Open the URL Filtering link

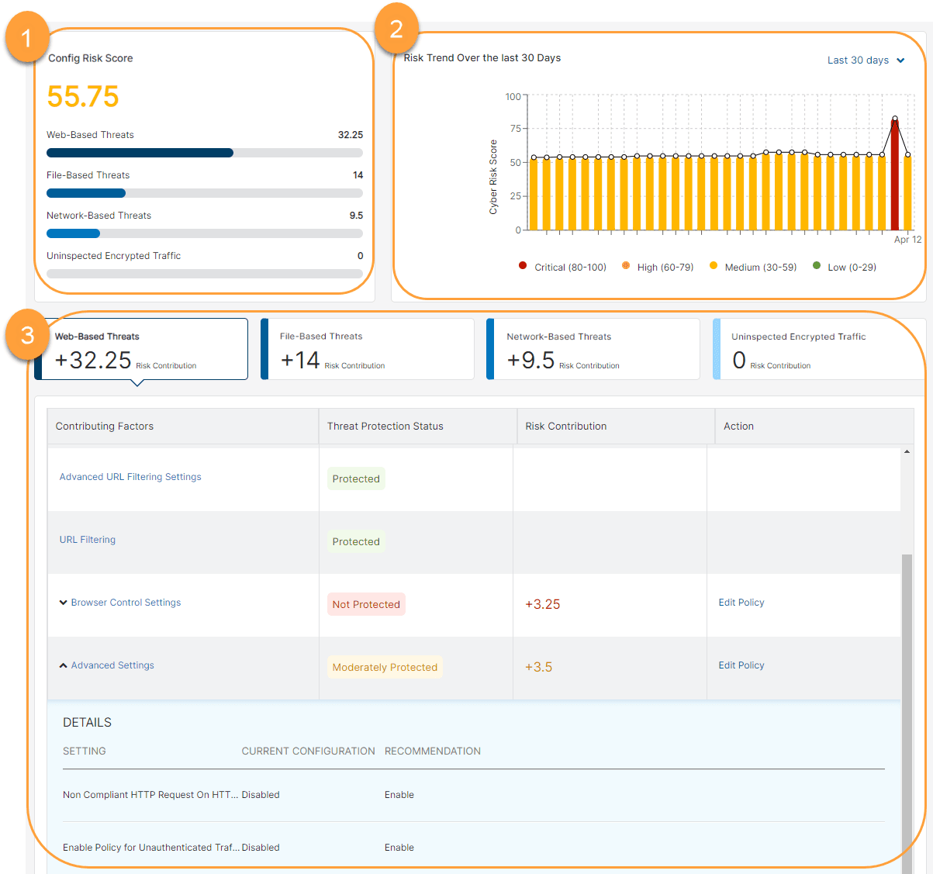pos(88,540)
